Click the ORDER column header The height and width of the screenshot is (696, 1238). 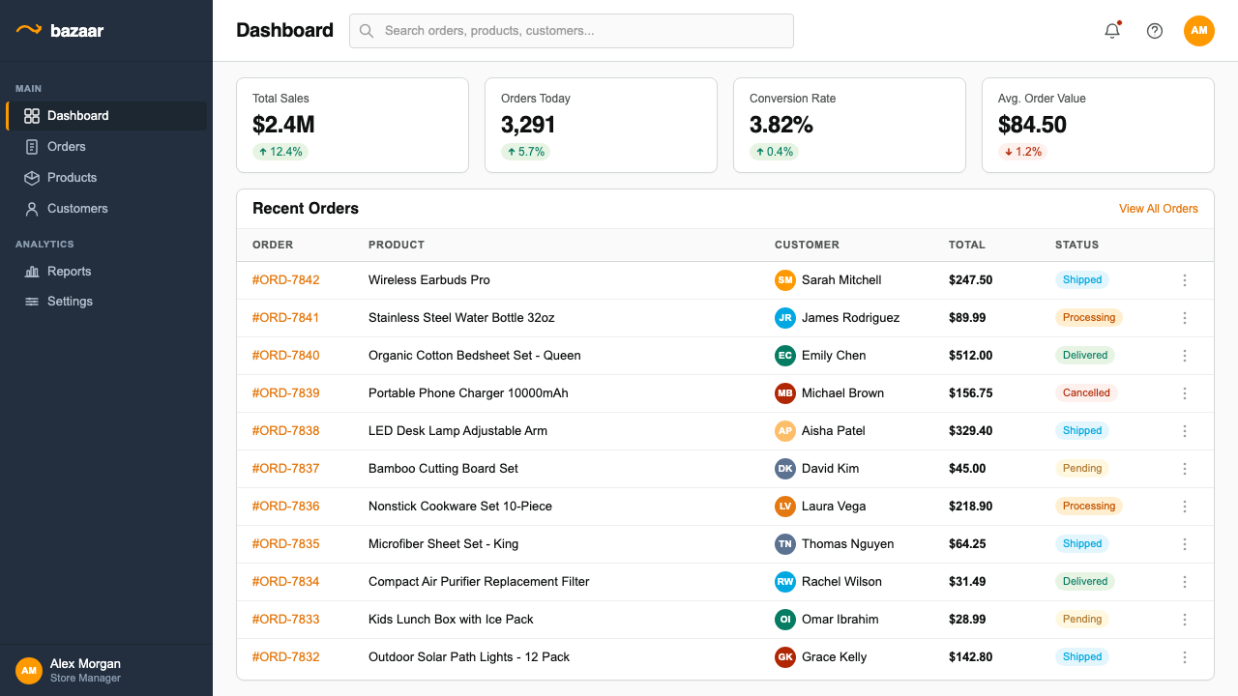[x=273, y=246]
